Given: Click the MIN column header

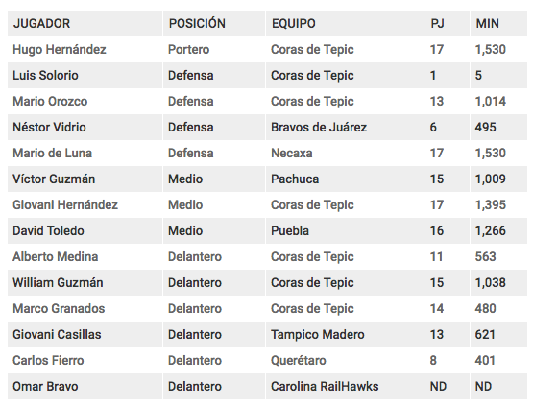Looking at the screenshot, I should 488,23.
